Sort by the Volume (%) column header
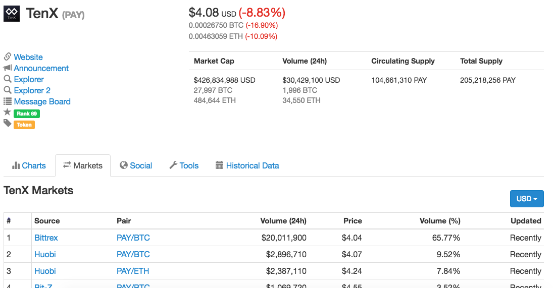553x288 pixels. (440, 221)
